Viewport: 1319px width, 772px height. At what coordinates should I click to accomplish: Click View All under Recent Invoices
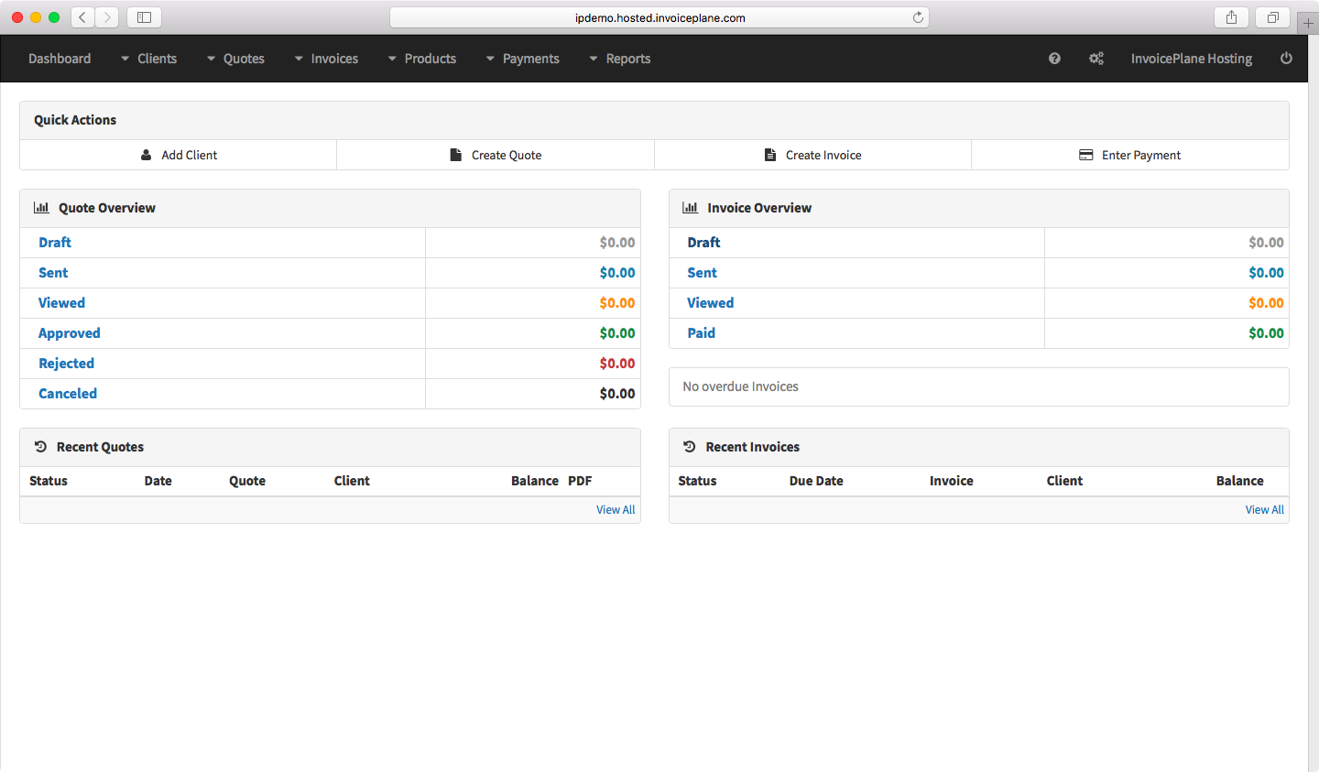tap(1264, 509)
